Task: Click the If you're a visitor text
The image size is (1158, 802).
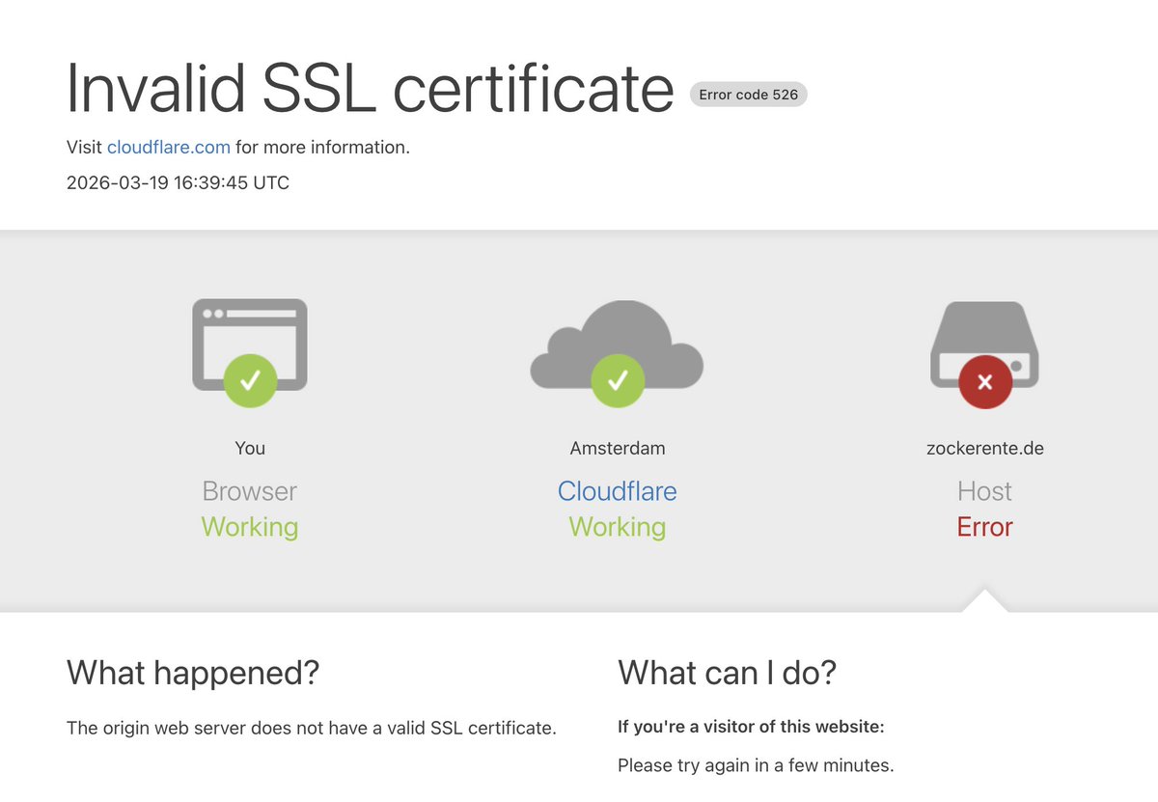Action: [x=751, y=727]
